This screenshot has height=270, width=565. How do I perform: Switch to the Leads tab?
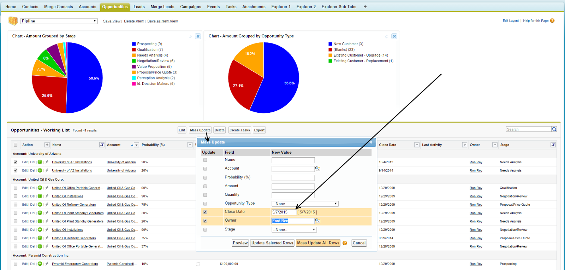pos(139,7)
